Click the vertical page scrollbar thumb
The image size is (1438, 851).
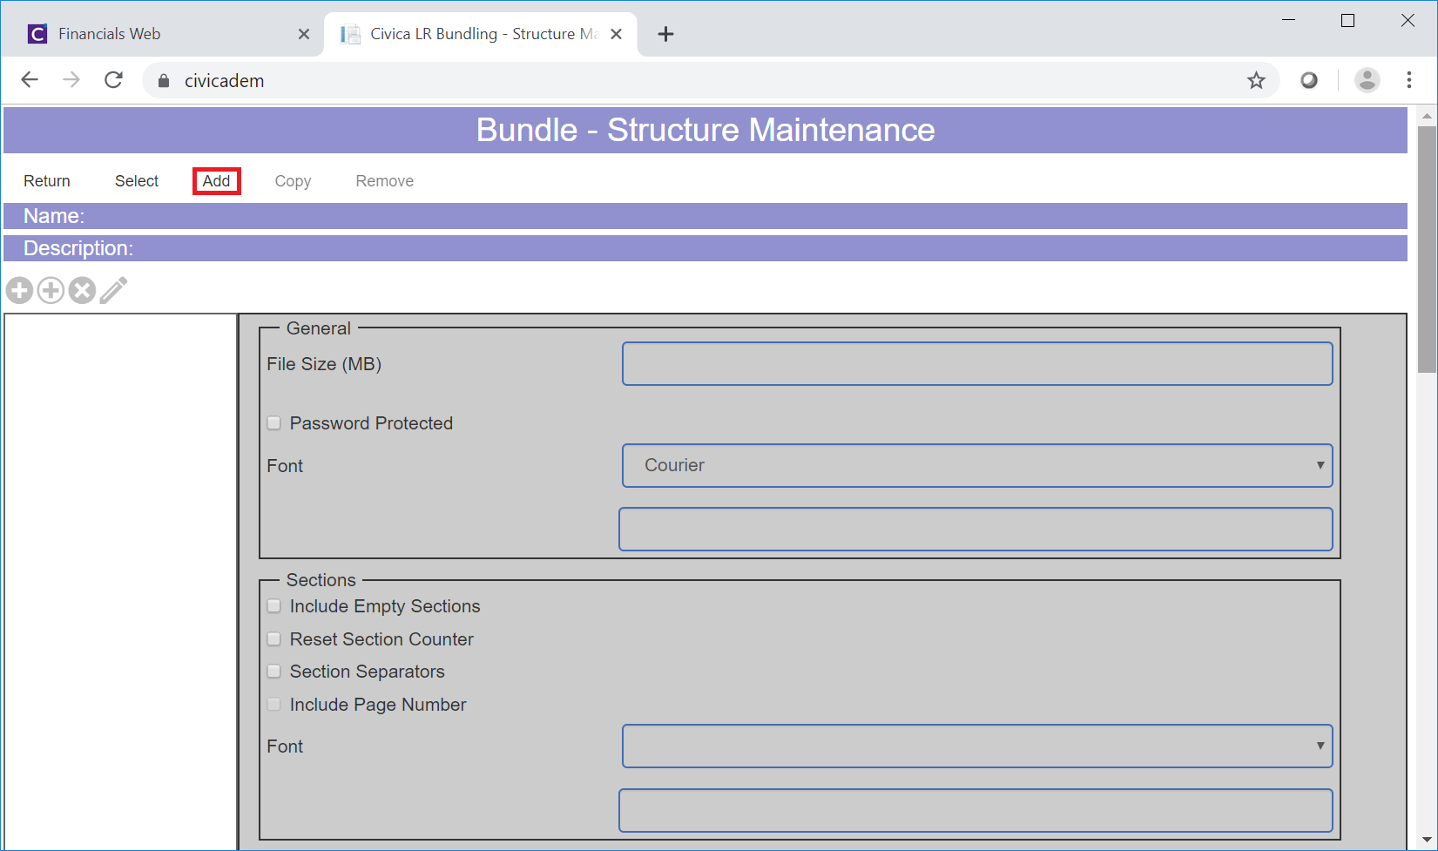[x=1427, y=249]
